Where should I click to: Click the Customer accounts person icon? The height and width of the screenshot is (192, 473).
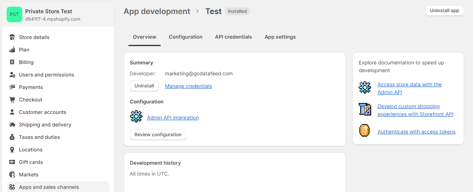pos(12,112)
